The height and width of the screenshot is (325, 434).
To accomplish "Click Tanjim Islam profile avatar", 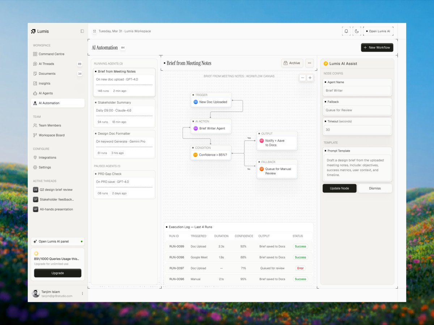I will coord(35,294).
